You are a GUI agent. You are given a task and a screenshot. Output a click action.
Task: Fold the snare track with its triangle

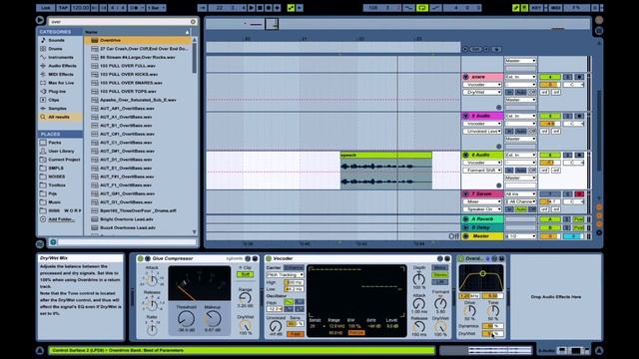[466, 77]
